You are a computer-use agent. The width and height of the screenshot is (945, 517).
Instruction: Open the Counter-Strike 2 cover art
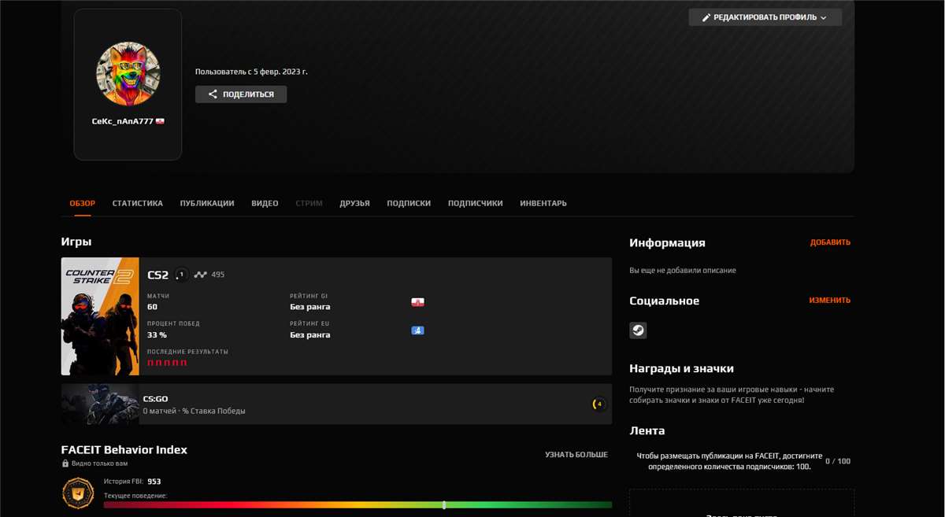[x=100, y=316]
